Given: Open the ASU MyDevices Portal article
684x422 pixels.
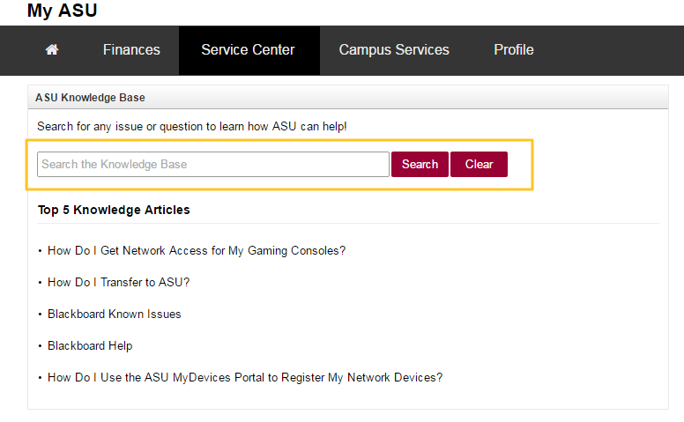Looking at the screenshot, I should pyautogui.click(x=245, y=378).
